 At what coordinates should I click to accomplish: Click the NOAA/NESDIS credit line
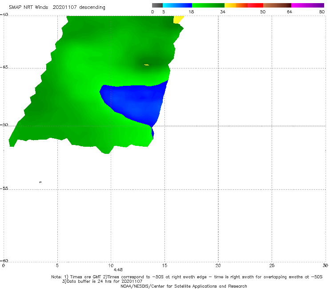(x=184, y=286)
